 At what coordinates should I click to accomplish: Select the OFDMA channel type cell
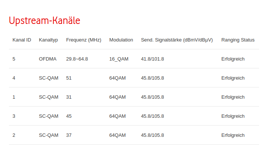pos(48,59)
